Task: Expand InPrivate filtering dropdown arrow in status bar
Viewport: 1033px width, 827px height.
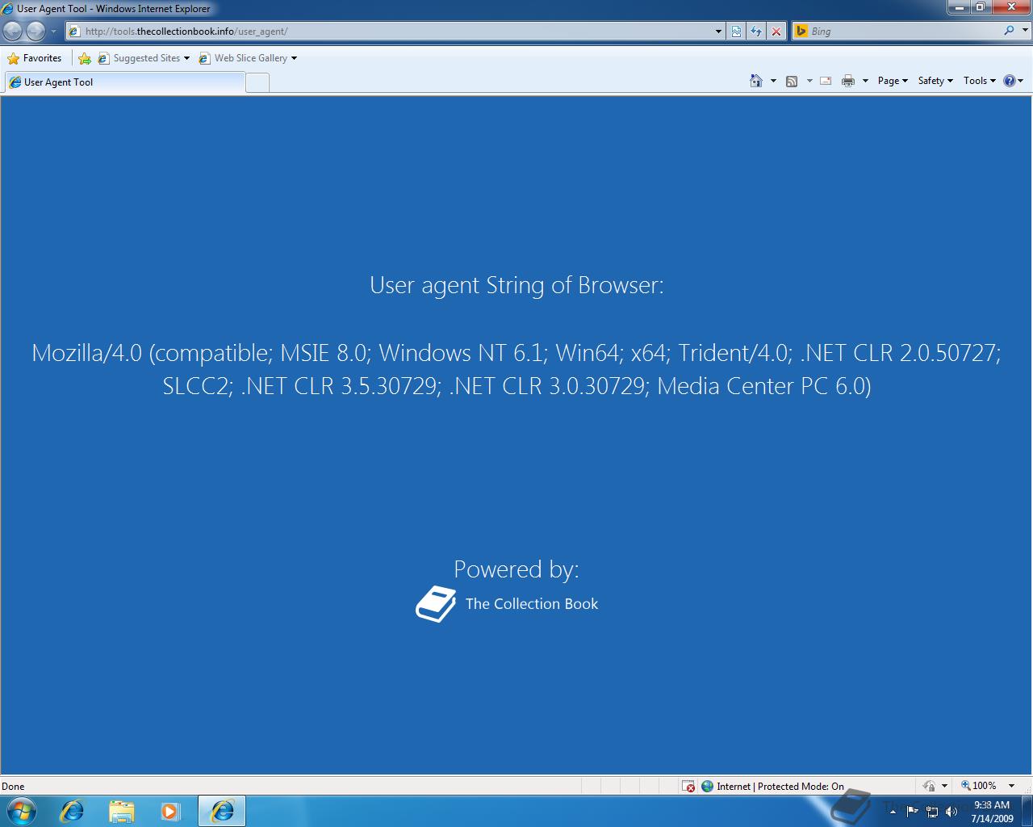Action: click(944, 786)
